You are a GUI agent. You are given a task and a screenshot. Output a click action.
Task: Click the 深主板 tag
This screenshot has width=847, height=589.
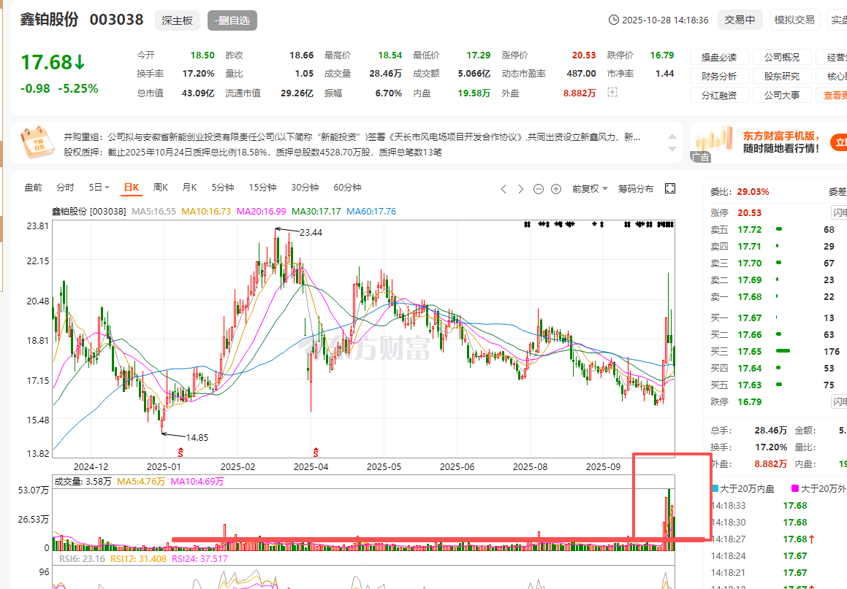tap(177, 20)
